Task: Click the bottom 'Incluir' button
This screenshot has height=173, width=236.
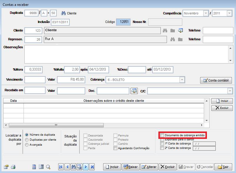Action: tap(112, 167)
